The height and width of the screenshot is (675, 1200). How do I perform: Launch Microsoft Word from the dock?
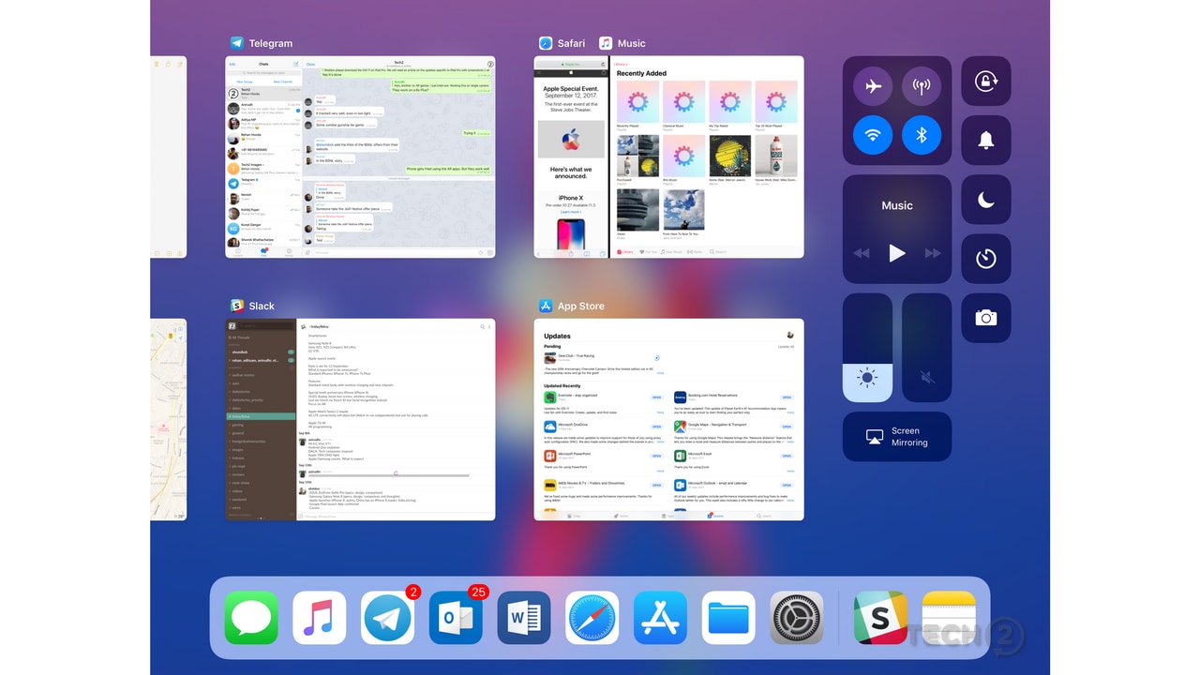(x=524, y=618)
